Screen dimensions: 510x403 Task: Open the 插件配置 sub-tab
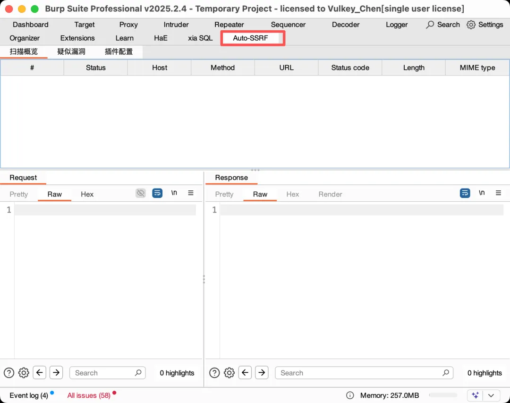click(x=119, y=51)
